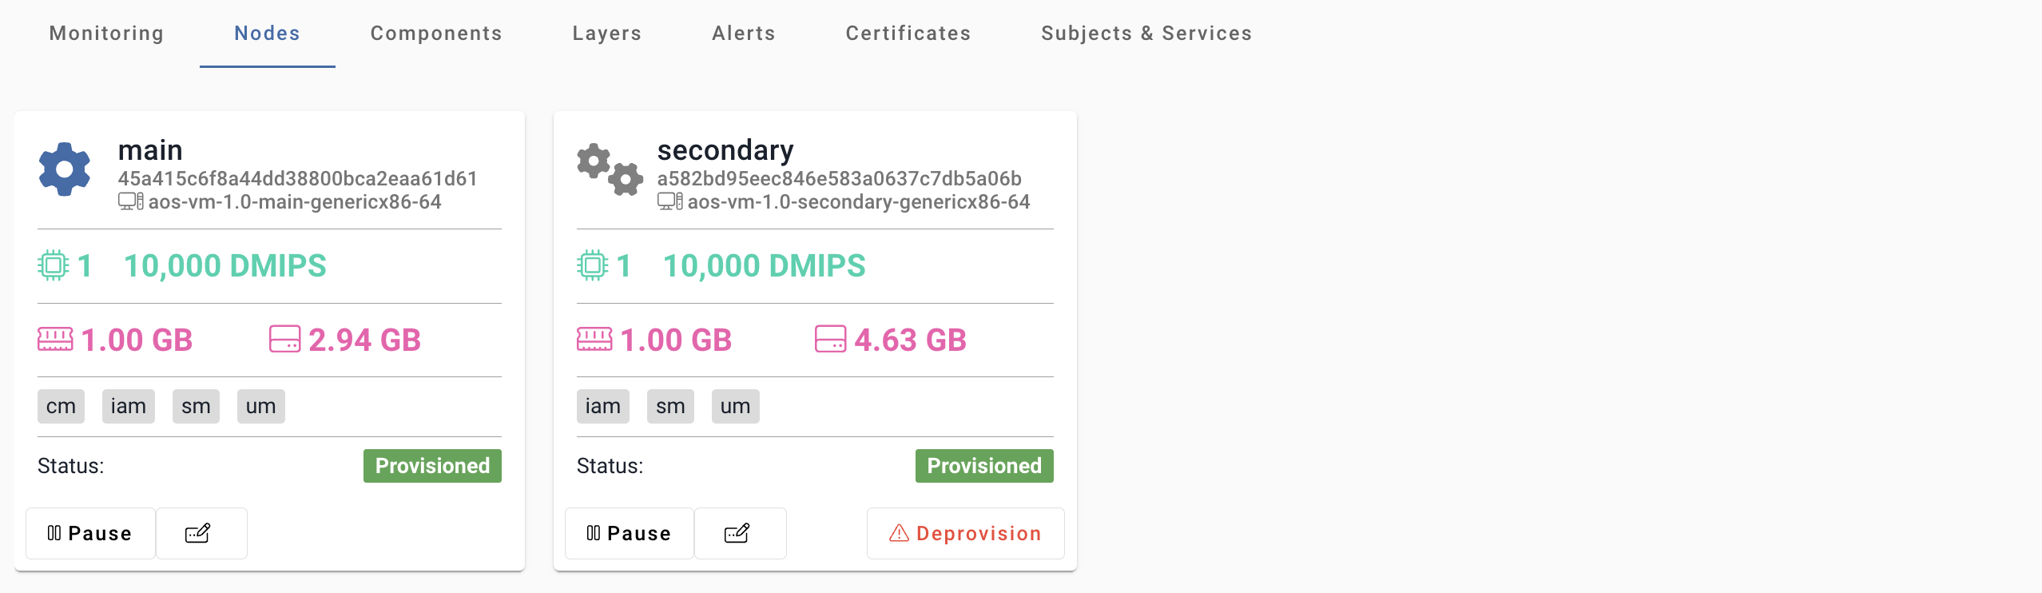Go to the Certificates tab
This screenshot has height=593, width=2042.
908,34
